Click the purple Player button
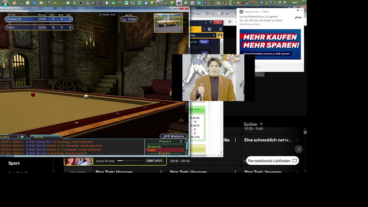This screenshot has height=207, width=368. point(204,42)
